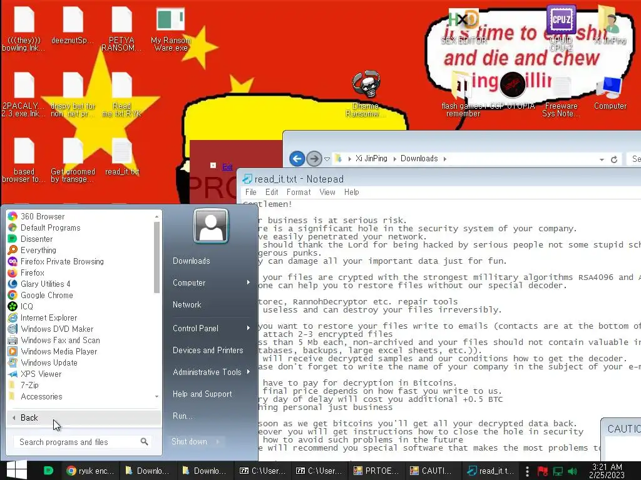Image resolution: width=641 pixels, height=480 pixels.
Task: Select My Ransom Ware.exe desktop icon
Action: [171, 29]
